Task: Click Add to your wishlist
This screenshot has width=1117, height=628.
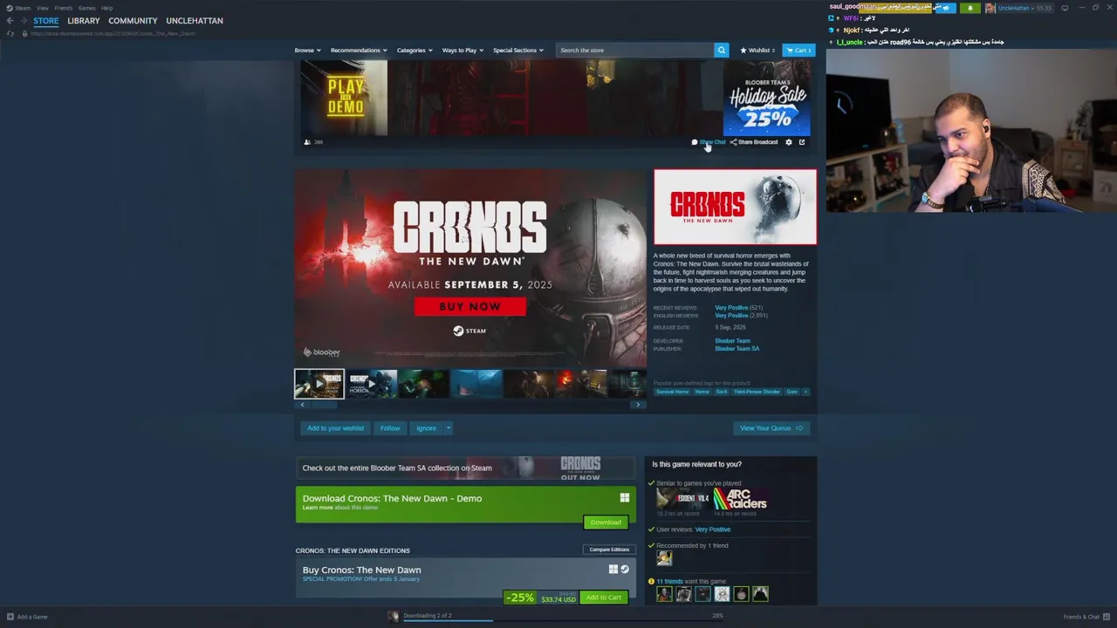Action: [335, 428]
